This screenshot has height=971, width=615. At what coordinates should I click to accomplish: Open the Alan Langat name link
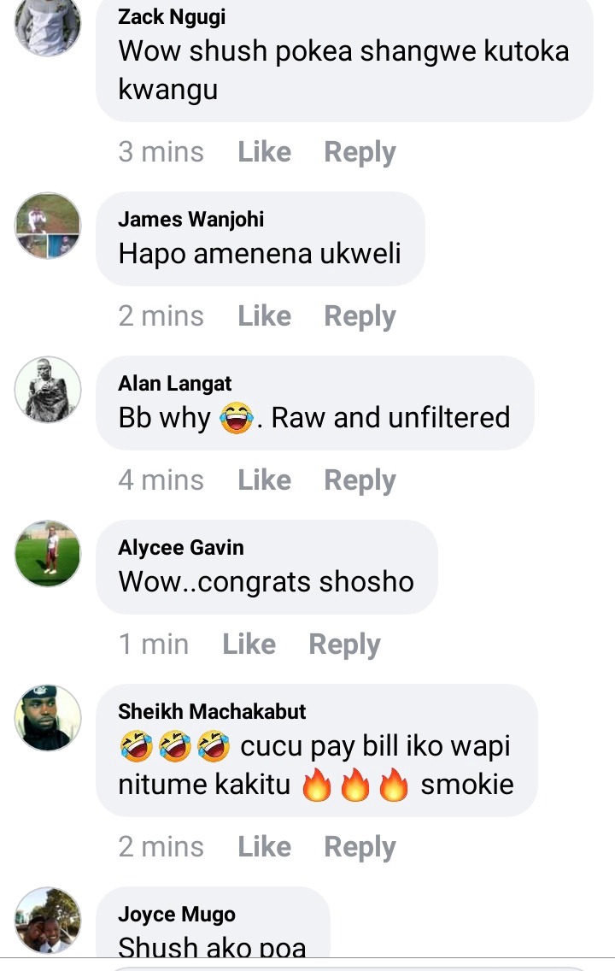tap(174, 384)
